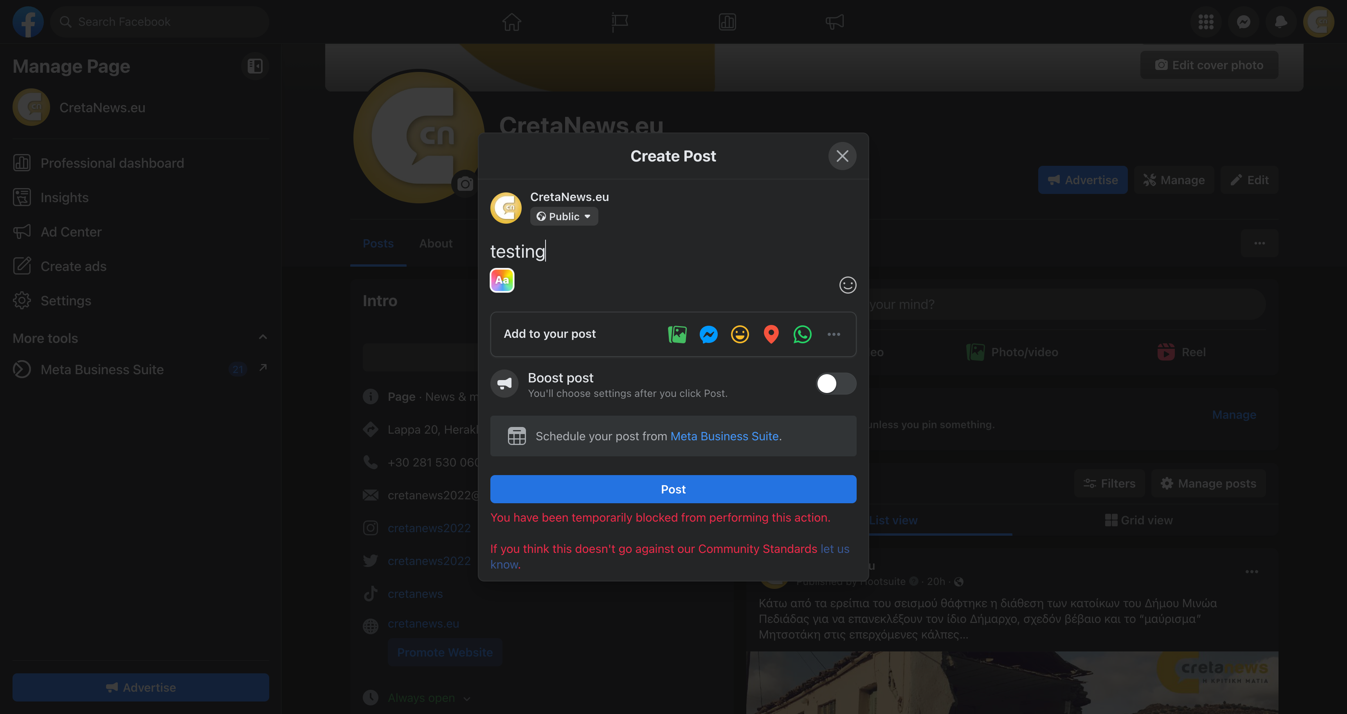Open the megaphone Ad Center icon in top bar
Viewport: 1347px width, 714px height.
pyautogui.click(x=835, y=22)
